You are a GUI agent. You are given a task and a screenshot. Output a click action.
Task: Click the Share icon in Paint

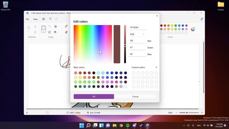202,19
